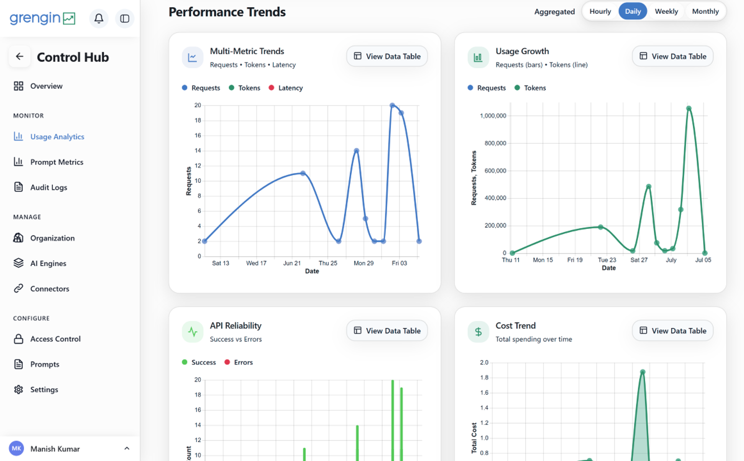Click the Prompts document icon
This screenshot has height=461, width=744.
click(18, 364)
